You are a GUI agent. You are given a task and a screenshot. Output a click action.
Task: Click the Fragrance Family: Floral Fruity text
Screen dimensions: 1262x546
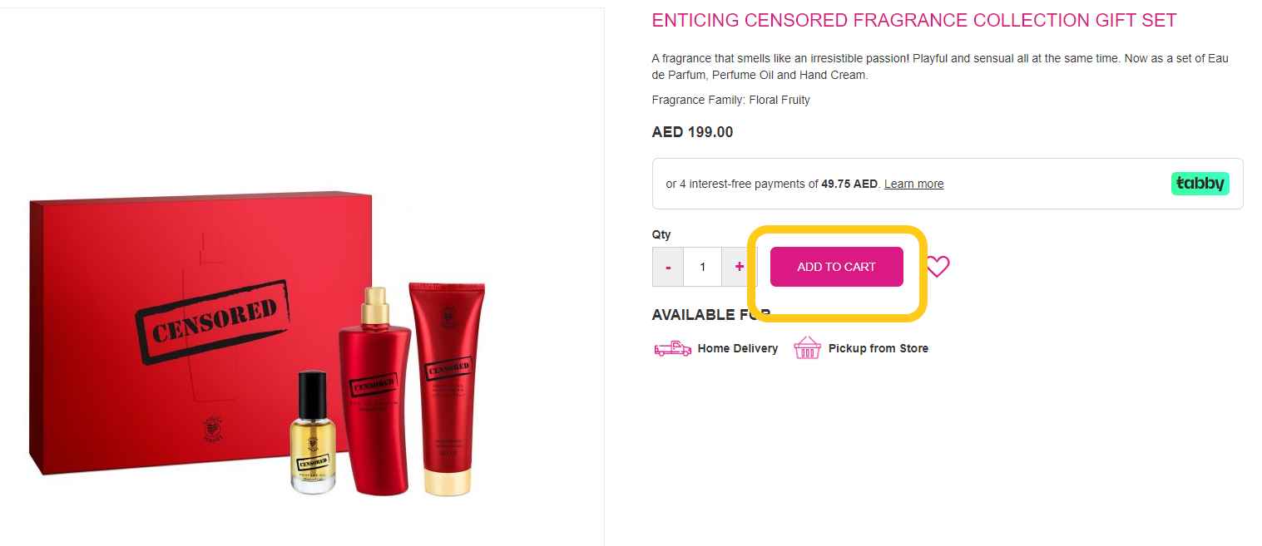pyautogui.click(x=730, y=100)
